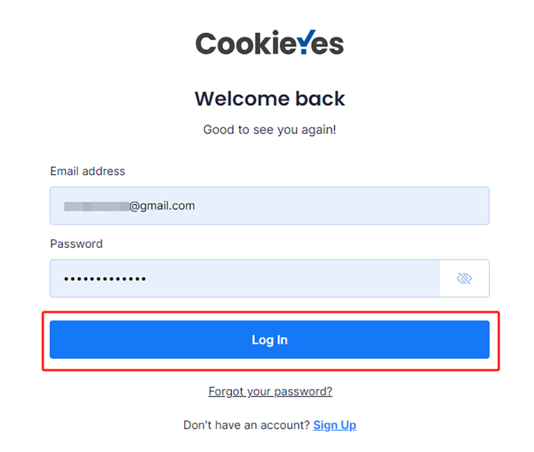
Task: Click the CookieYes logo
Action: tap(270, 44)
